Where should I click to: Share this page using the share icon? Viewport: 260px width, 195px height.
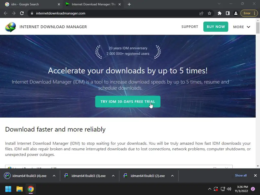(201, 13)
